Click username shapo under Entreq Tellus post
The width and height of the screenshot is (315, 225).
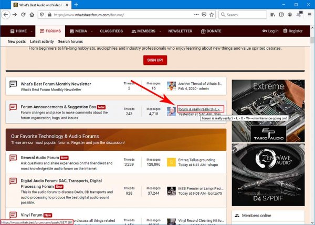[x=213, y=165]
